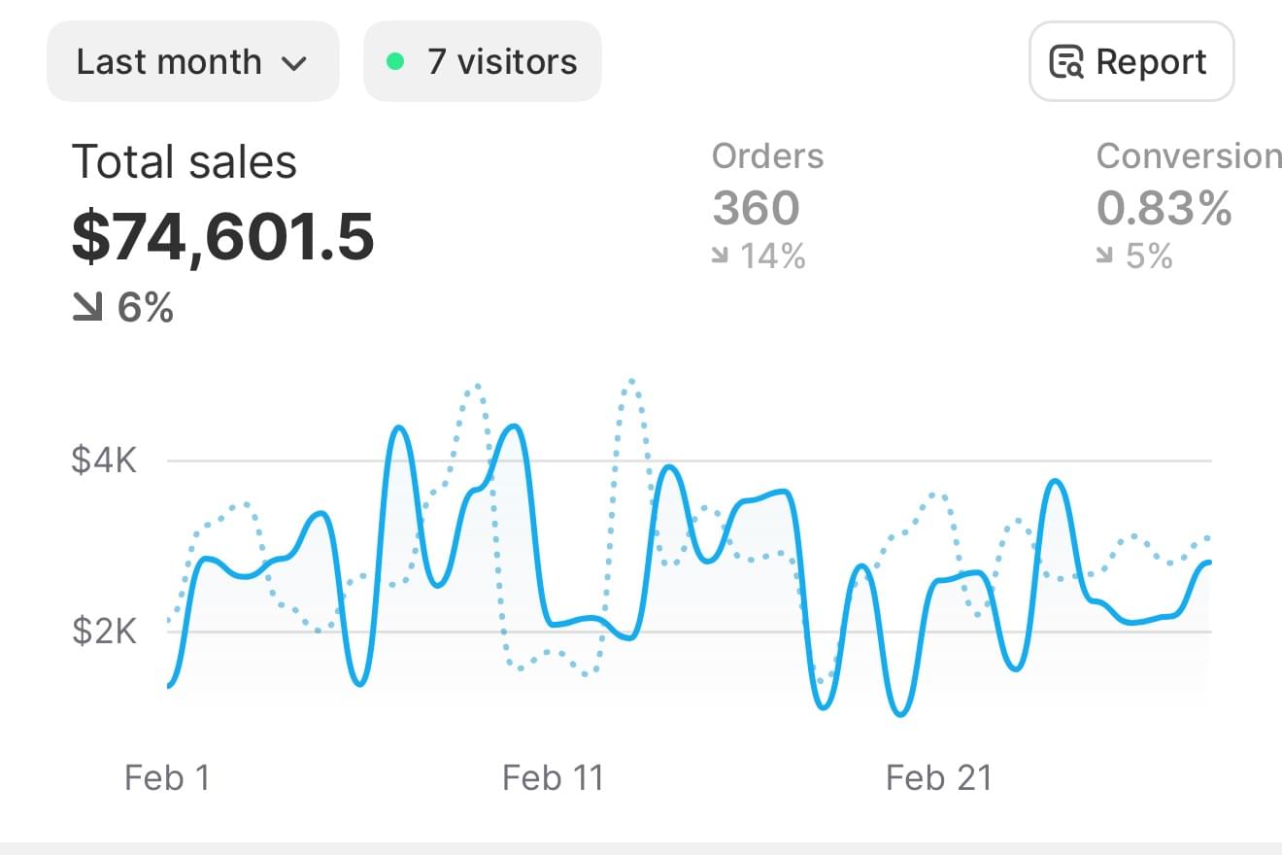Click the green live visitors dot
Viewport: 1282px width, 855px height.
click(395, 61)
